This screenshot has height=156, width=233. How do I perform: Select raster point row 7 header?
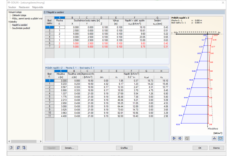pos(50,47)
